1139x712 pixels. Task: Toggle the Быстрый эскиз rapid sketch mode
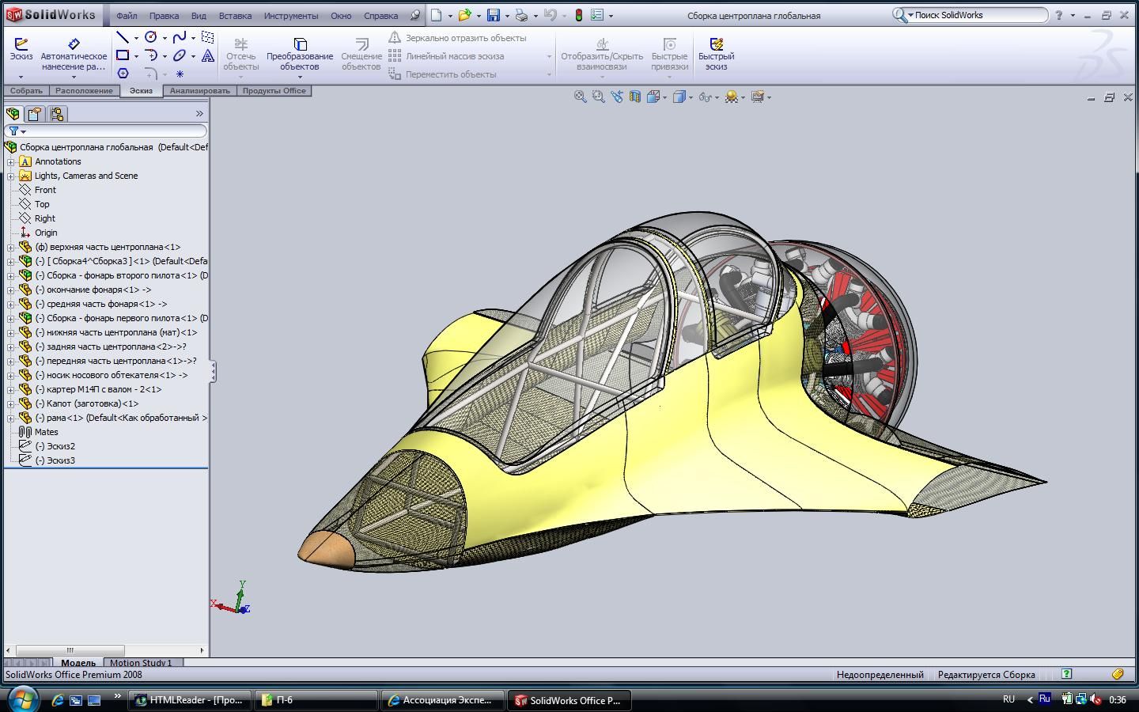click(716, 54)
